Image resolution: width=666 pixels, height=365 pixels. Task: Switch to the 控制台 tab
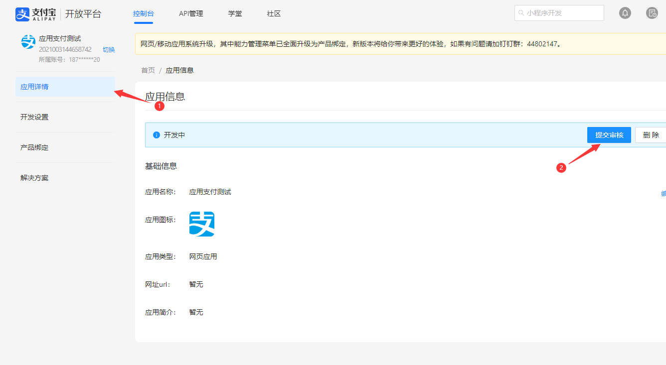[x=143, y=14]
